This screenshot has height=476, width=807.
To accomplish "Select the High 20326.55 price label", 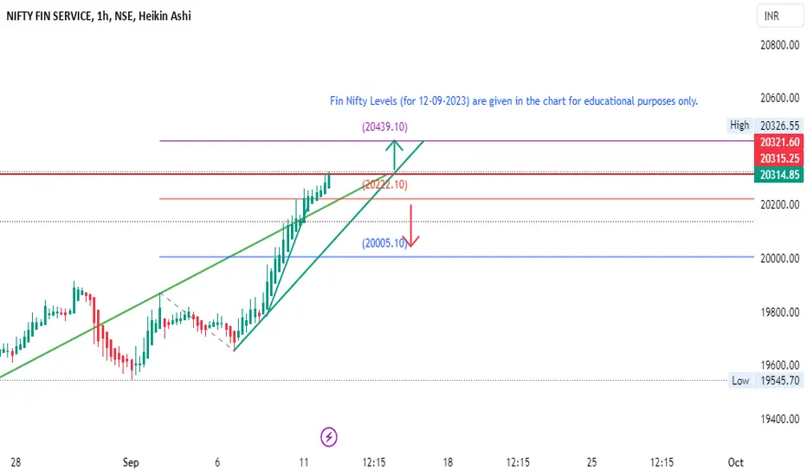I will click(x=765, y=125).
